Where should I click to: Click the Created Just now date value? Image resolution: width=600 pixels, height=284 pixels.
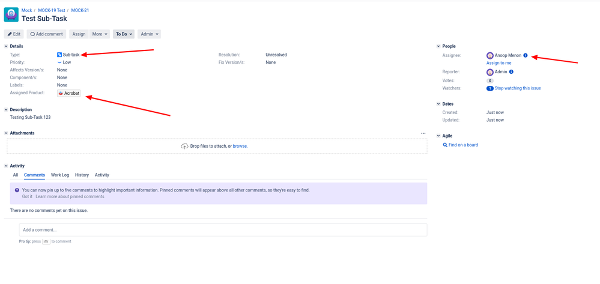[x=495, y=112]
